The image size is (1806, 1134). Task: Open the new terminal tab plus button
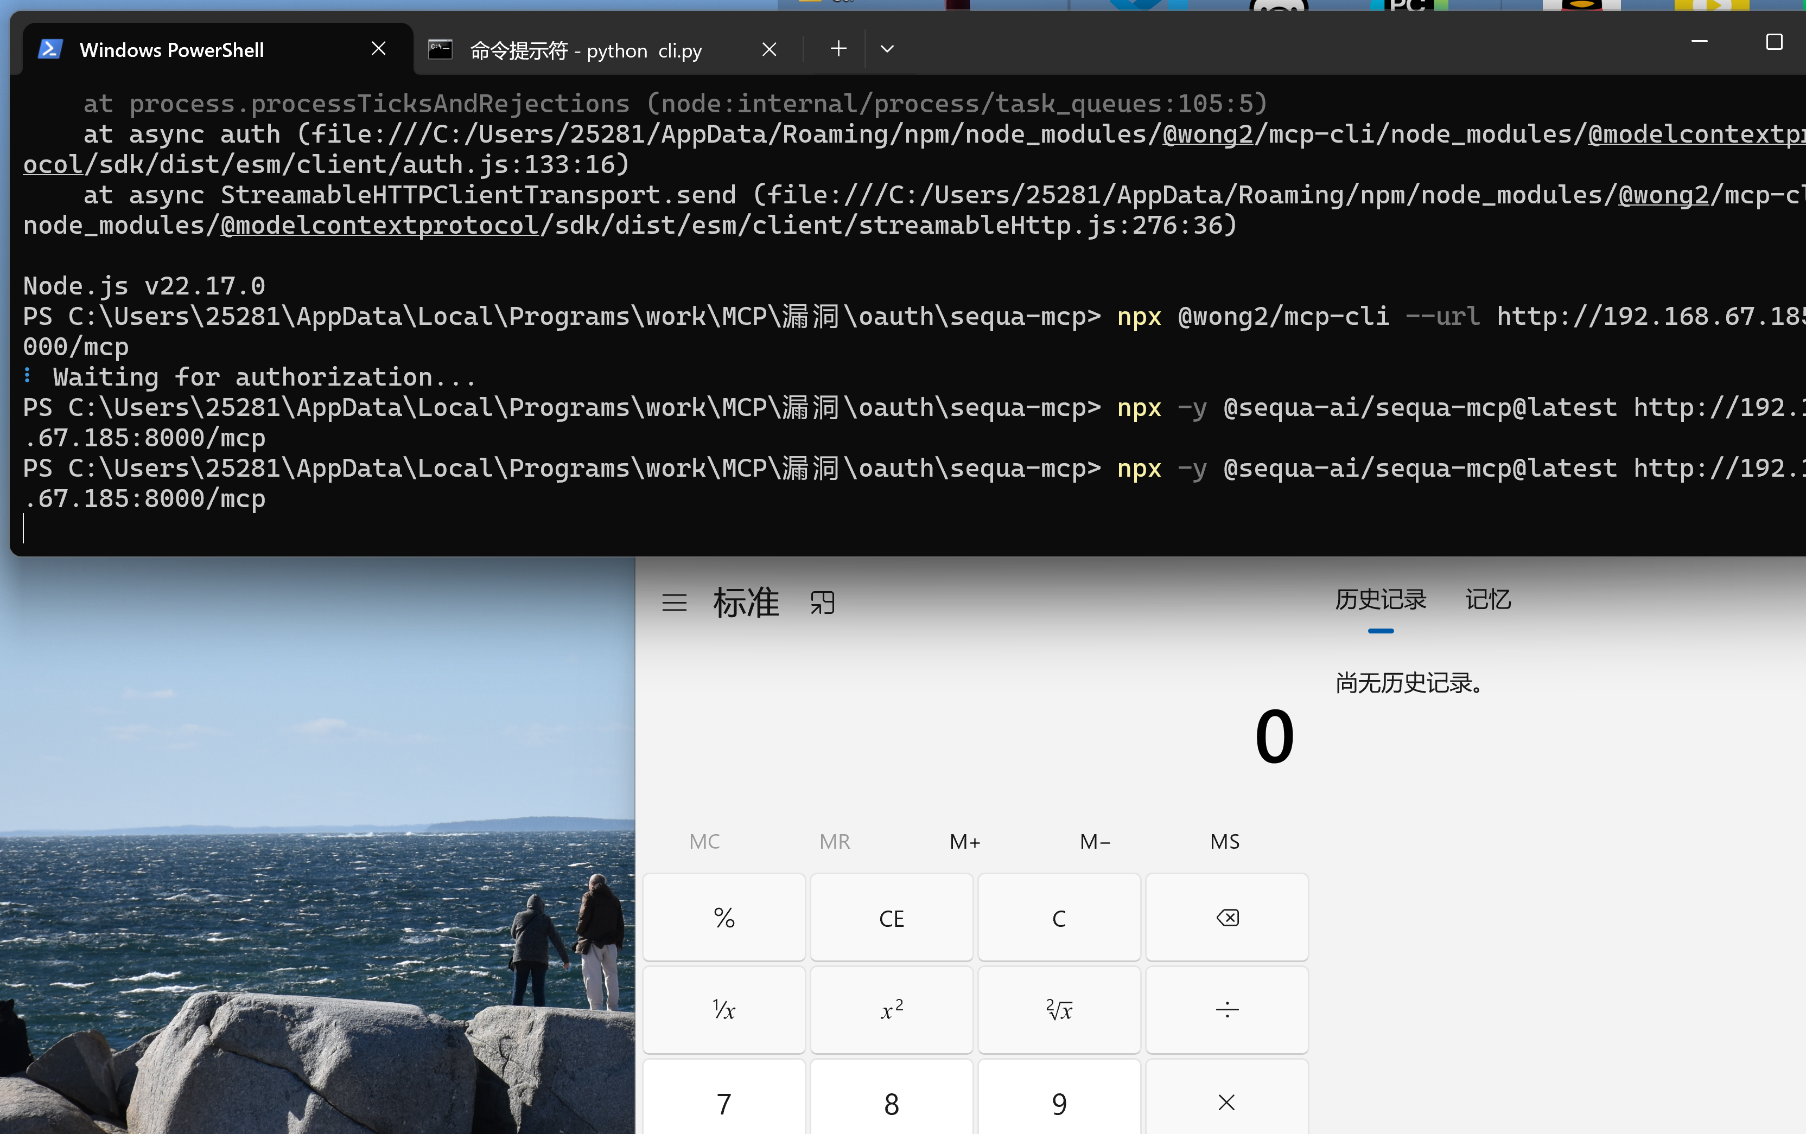click(838, 49)
